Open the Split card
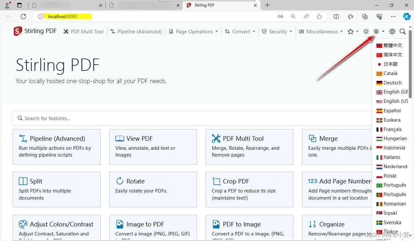The height and width of the screenshot is (241, 414). pos(57,190)
